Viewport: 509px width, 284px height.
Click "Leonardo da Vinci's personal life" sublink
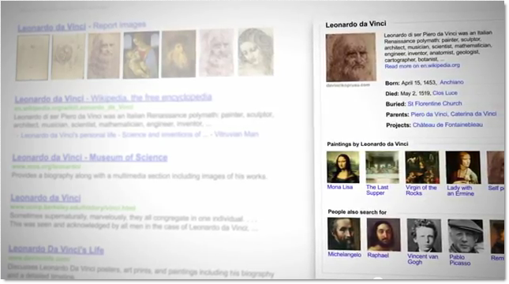[68, 135]
